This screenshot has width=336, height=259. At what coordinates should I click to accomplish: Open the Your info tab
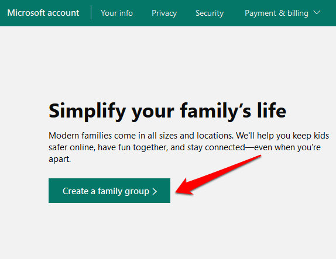(x=117, y=13)
